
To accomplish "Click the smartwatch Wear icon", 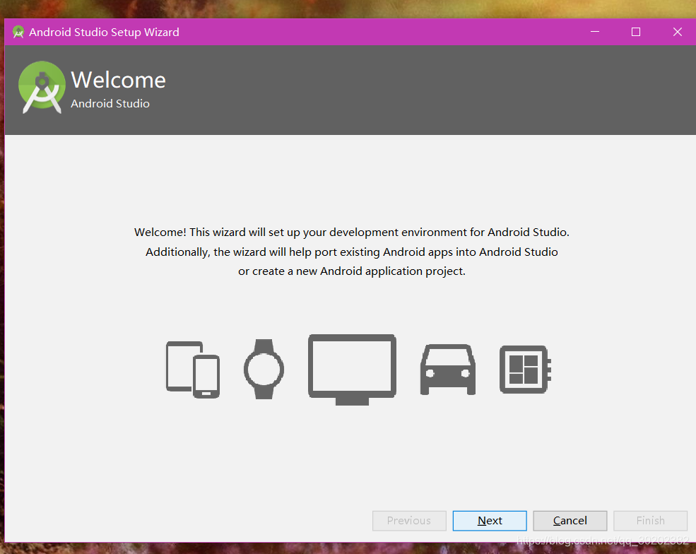I will tap(264, 369).
